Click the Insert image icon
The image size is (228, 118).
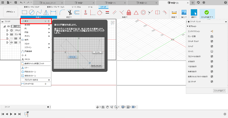click(x=184, y=12)
